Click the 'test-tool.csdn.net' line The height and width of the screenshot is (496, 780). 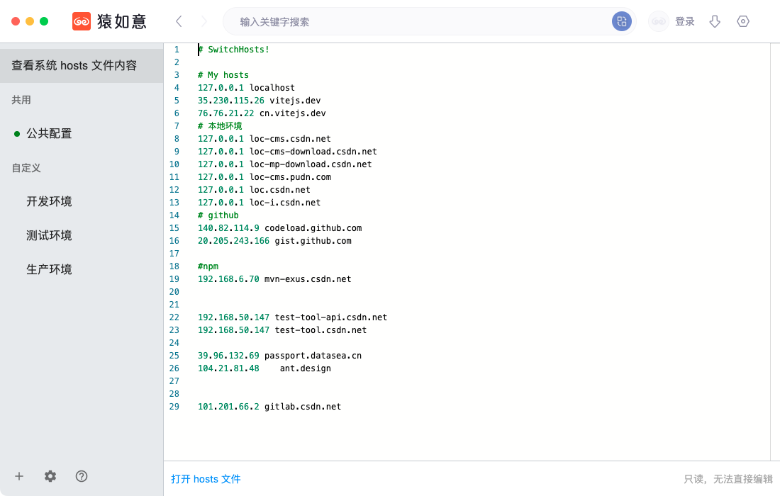321,330
